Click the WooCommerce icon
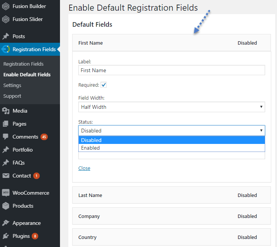Viewport: 277px width, 247px height. tap(6, 193)
